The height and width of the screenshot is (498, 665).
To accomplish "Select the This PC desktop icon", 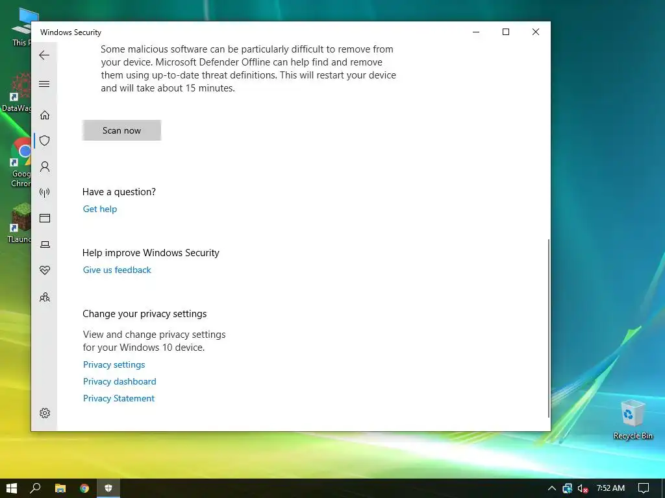I will click(21, 27).
